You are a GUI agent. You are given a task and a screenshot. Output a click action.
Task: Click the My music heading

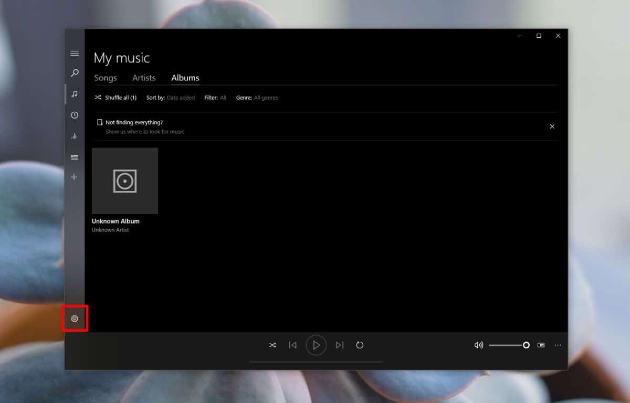tap(122, 58)
